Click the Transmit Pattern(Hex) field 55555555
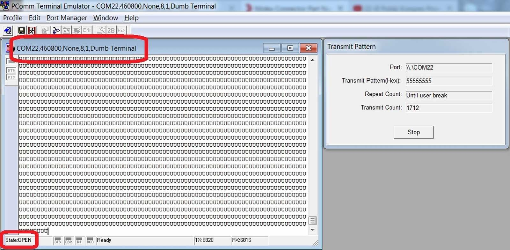510x250 pixels. point(449,81)
